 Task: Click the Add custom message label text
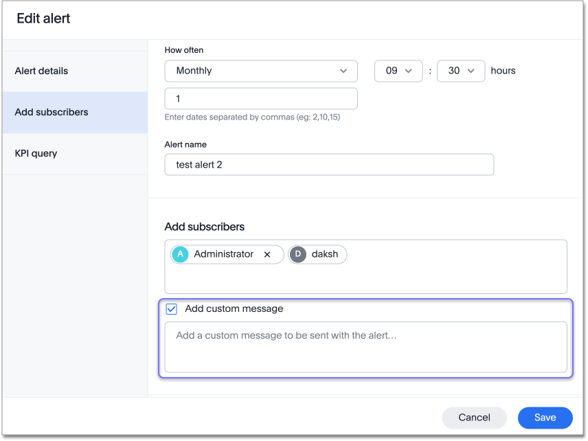point(234,309)
